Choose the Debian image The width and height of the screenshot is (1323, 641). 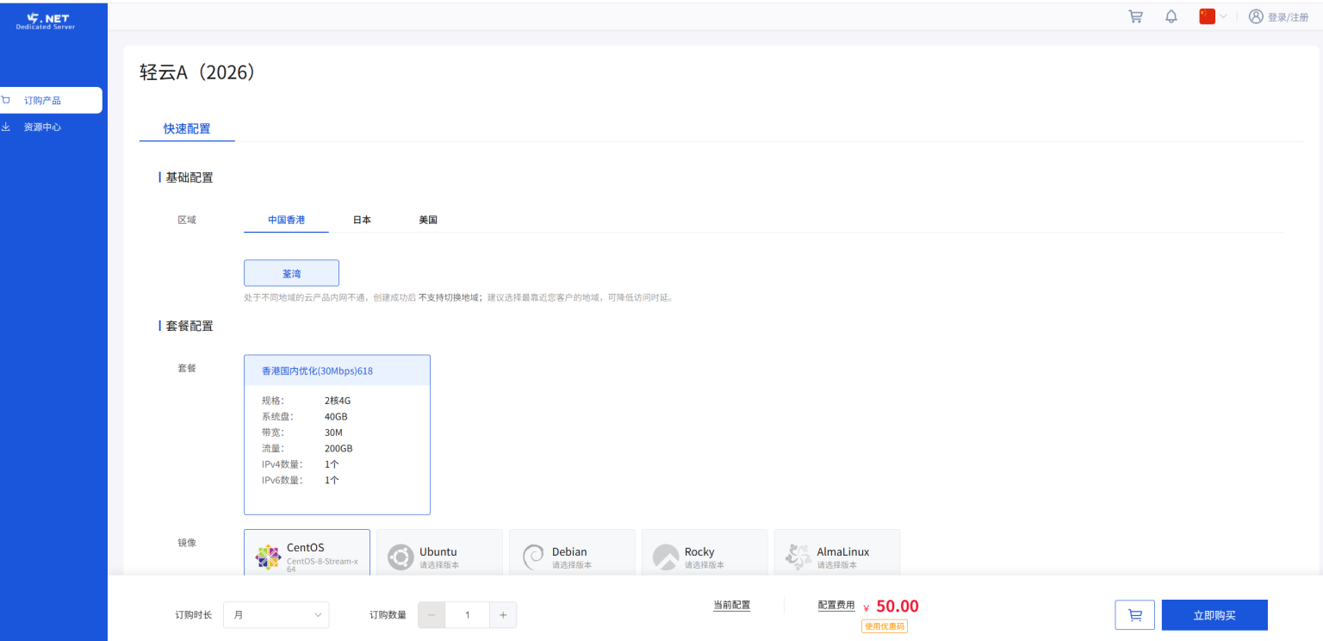point(572,552)
